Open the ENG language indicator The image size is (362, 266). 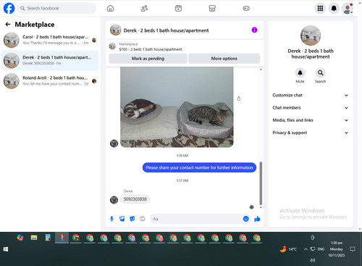point(321,249)
